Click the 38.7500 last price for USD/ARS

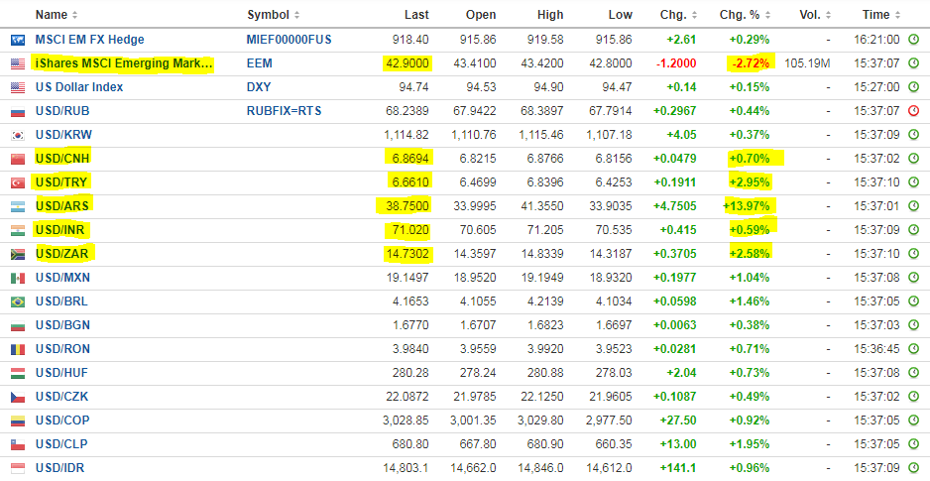coord(406,206)
